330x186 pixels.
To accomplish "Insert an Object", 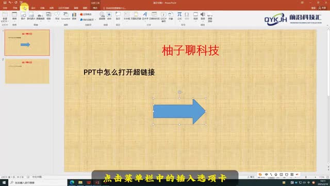I will click(x=171, y=16).
